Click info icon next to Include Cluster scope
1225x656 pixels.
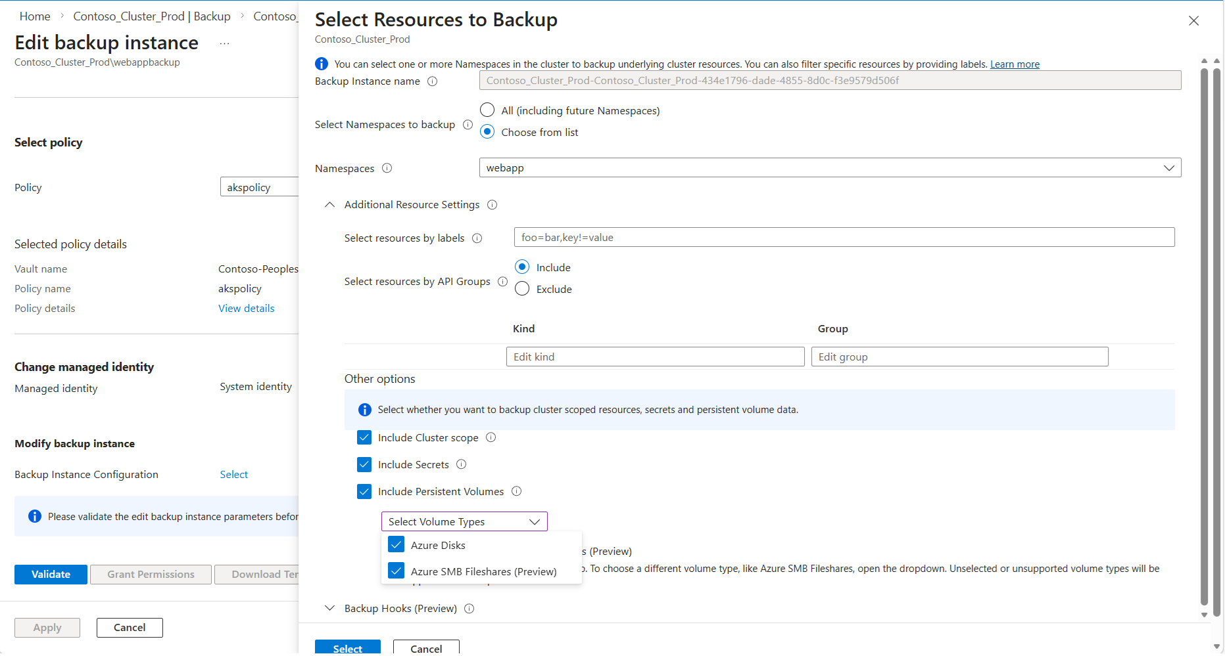coord(491,438)
